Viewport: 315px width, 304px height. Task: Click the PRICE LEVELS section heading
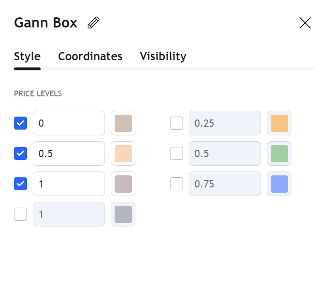[38, 93]
